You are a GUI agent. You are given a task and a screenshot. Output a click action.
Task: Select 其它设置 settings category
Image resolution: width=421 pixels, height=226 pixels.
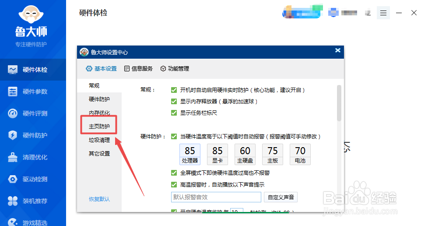coord(99,153)
